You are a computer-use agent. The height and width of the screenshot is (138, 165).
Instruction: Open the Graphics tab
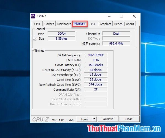coord(106,24)
